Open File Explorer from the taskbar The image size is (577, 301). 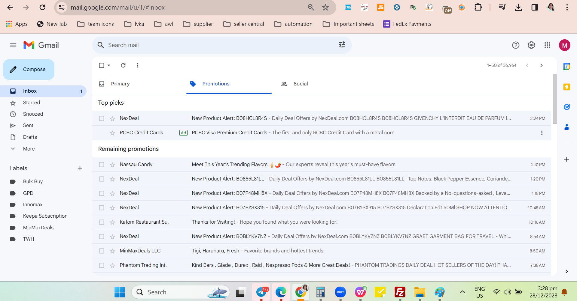pyautogui.click(x=420, y=292)
